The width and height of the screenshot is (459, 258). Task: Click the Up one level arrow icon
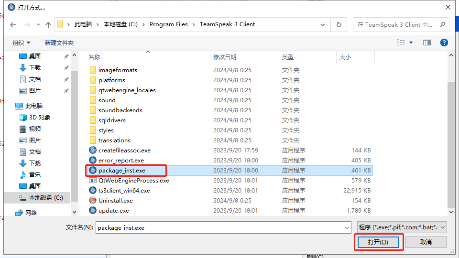click(x=48, y=25)
